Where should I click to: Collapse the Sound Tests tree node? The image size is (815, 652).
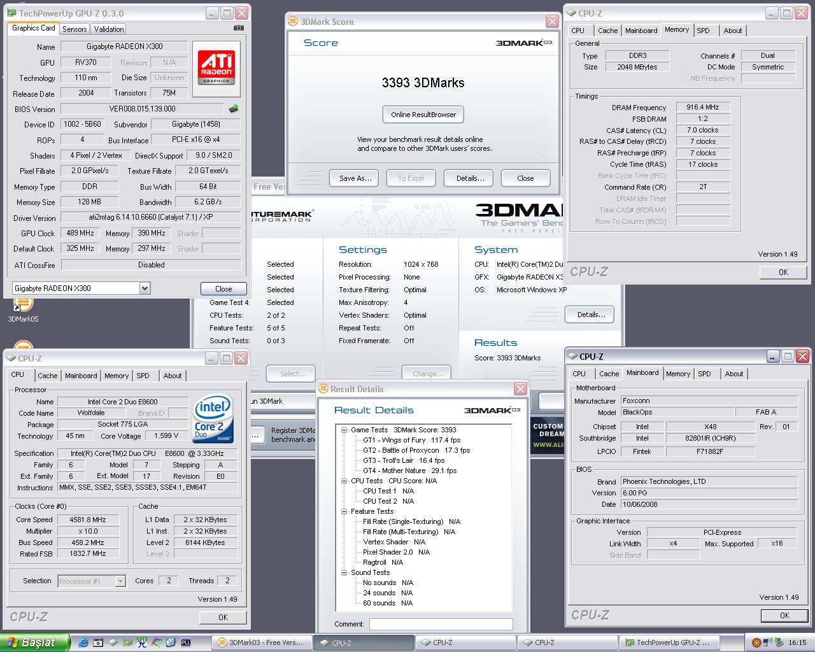click(x=344, y=572)
